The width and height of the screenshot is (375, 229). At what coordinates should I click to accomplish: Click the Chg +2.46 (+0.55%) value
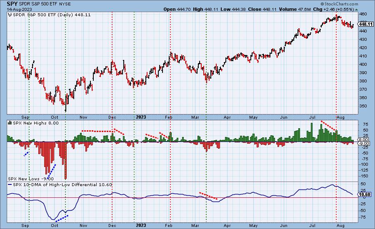[333, 9]
